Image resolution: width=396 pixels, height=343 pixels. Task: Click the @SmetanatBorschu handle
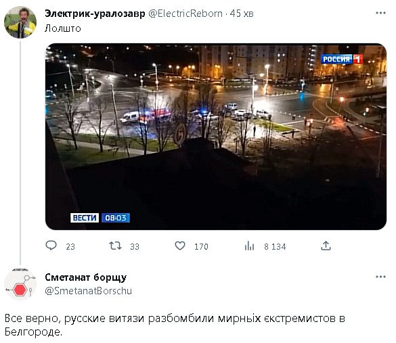tap(89, 291)
